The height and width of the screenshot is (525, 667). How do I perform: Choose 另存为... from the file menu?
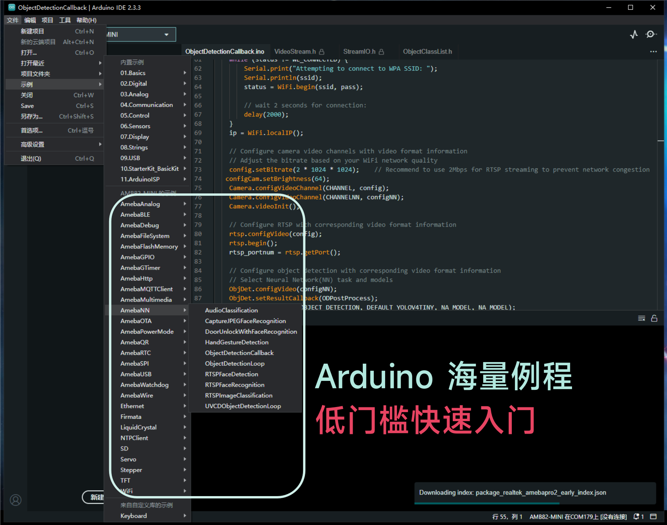[55, 116]
